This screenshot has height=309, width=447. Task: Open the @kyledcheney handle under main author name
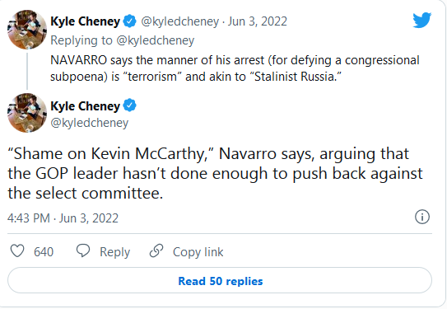coord(90,123)
